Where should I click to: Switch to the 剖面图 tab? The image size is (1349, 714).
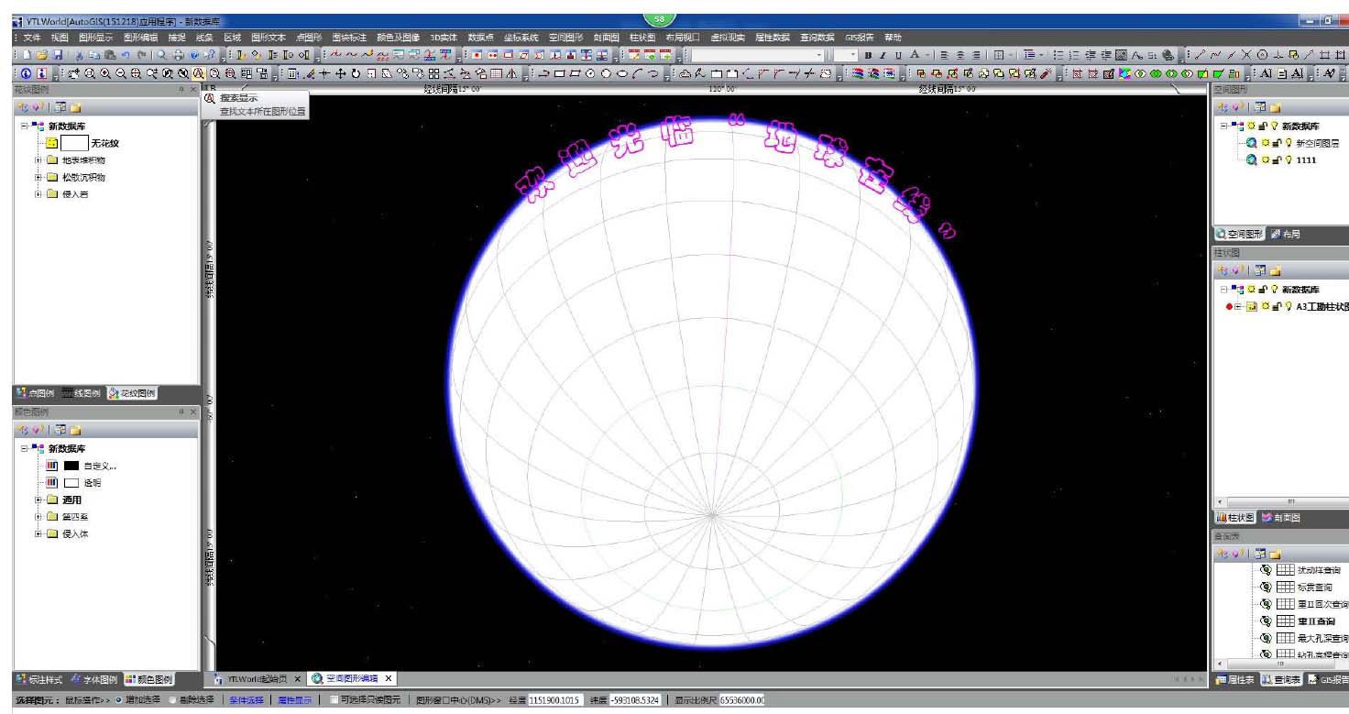point(1280,518)
